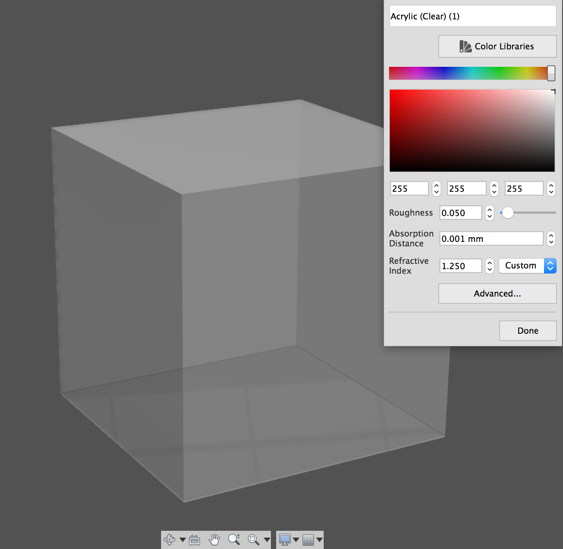Expand the Grid and Snaps dropdown arrow
Image resolution: width=563 pixels, height=549 pixels.
(x=319, y=540)
